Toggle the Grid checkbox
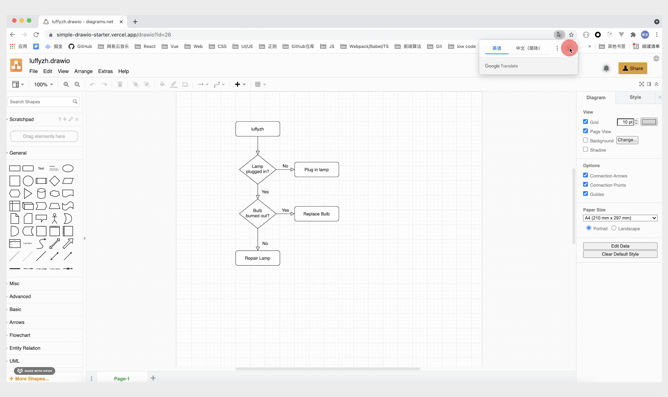Image resolution: width=668 pixels, height=397 pixels. pos(585,122)
